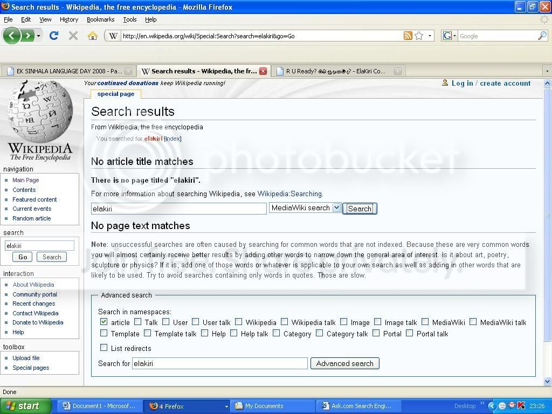
Task: Switch to My Documents taskbar item
Action: pyautogui.click(x=273, y=406)
